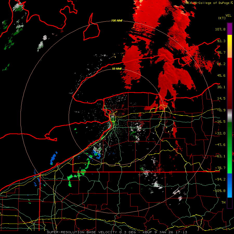Click the NEXLAB-College of DuPage label
This screenshot has height=234, width=234.
[209, 3]
